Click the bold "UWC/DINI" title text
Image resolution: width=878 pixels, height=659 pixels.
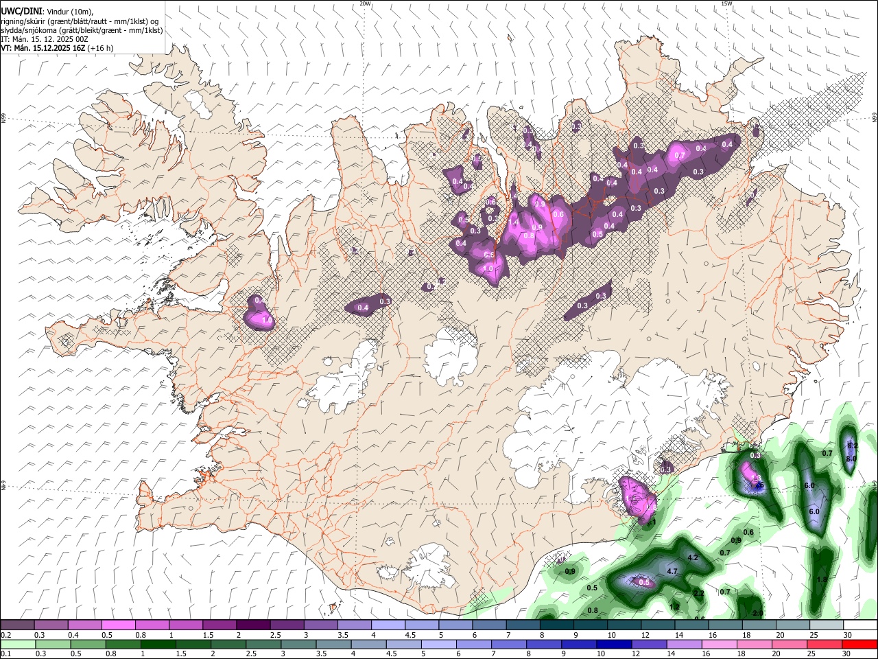[21, 12]
